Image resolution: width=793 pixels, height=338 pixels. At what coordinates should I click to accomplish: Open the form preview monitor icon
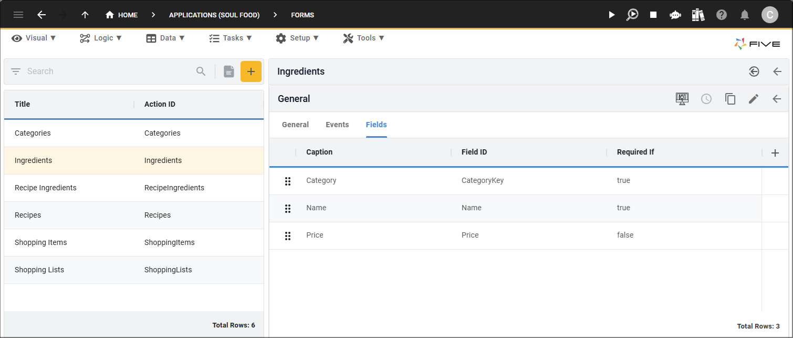tap(682, 99)
